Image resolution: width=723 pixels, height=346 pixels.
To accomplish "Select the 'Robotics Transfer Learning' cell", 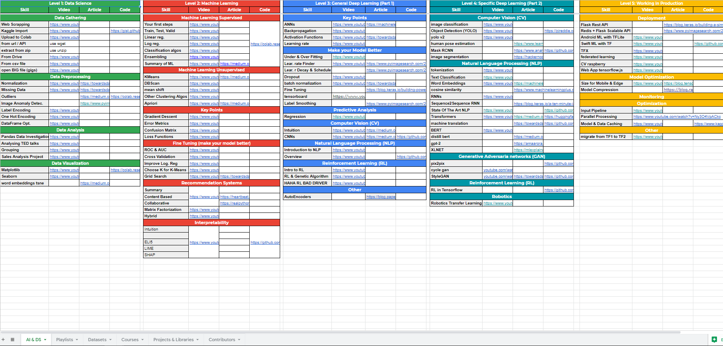I will [456, 203].
